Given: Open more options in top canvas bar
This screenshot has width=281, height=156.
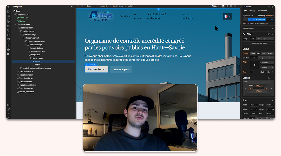Looking at the screenshot, I should click(x=239, y=6).
